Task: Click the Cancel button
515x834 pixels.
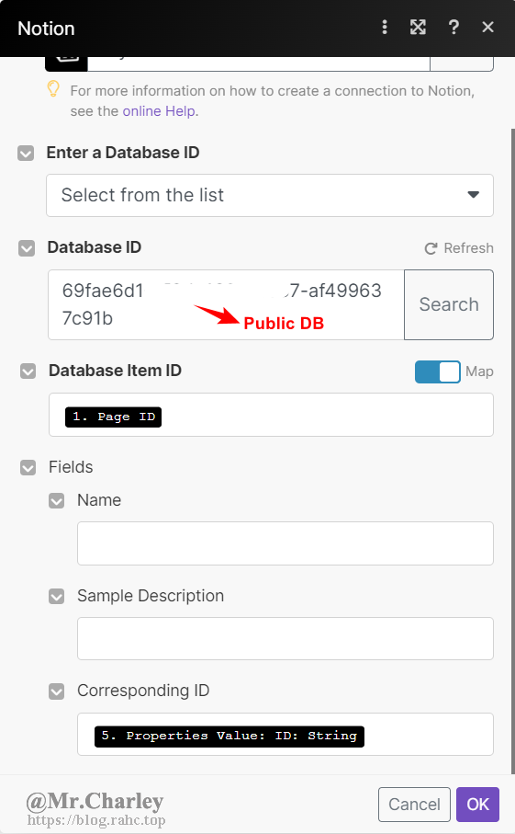Action: point(414,805)
